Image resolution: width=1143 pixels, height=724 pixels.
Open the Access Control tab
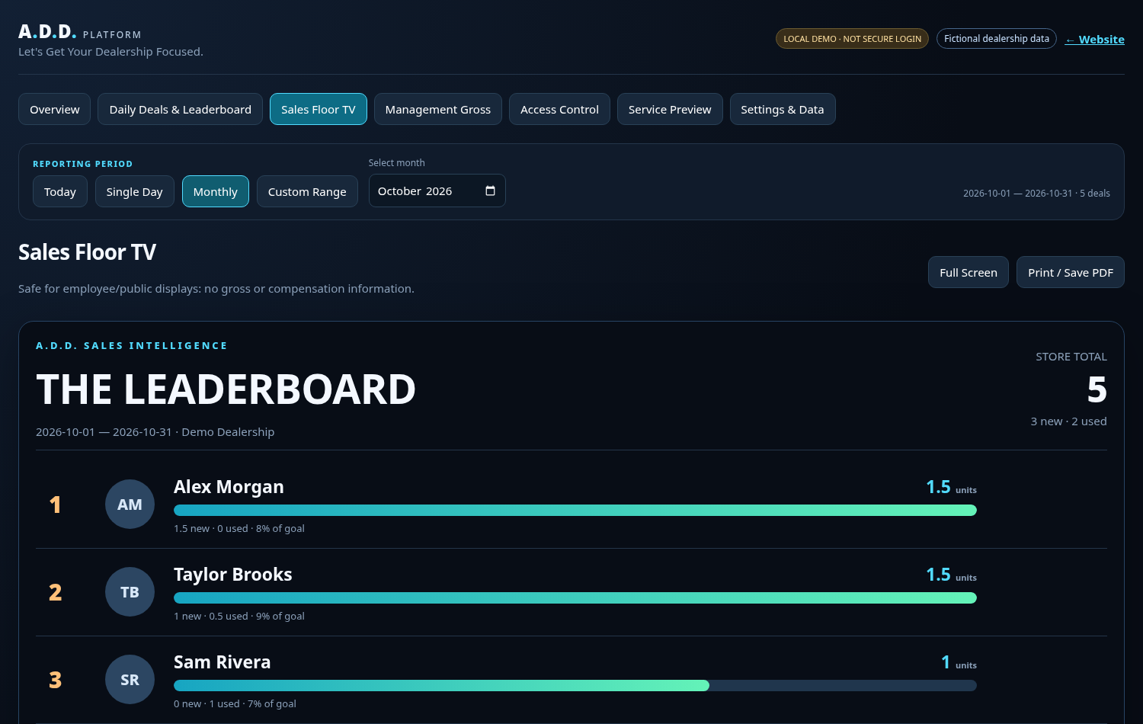tap(559, 109)
